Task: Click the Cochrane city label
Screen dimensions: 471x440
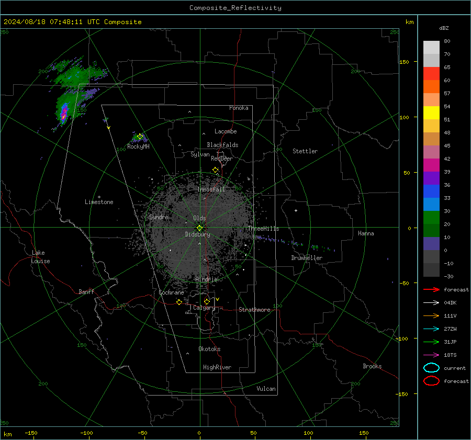Action: point(171,292)
